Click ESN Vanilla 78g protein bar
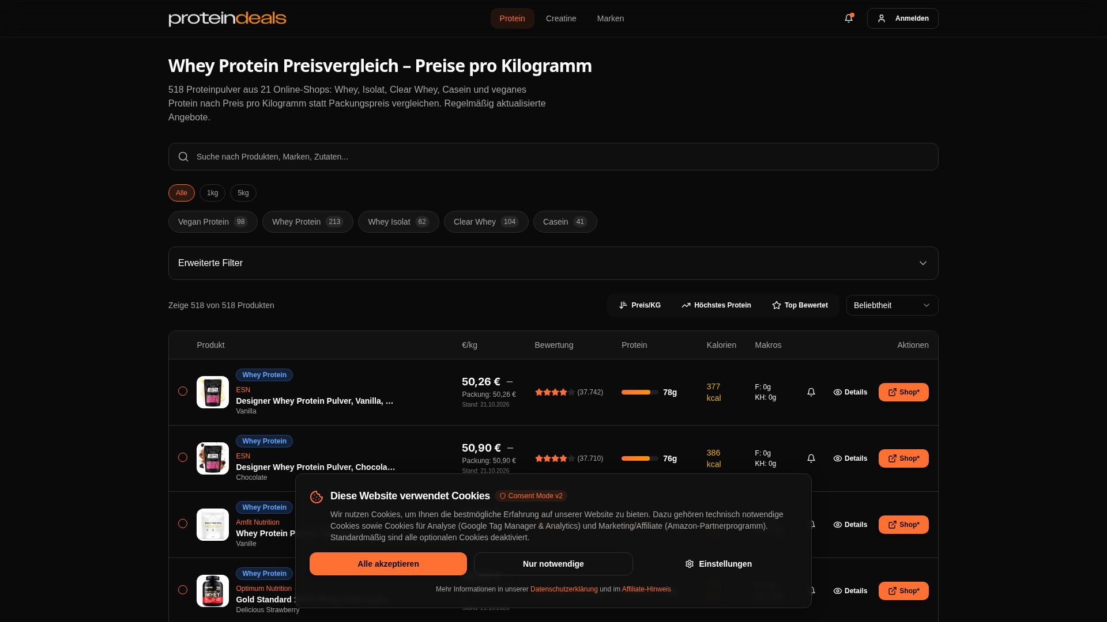 [640, 392]
